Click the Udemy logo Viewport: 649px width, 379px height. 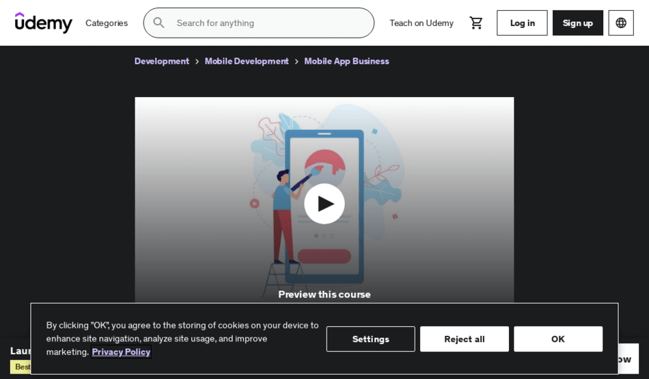tap(44, 23)
